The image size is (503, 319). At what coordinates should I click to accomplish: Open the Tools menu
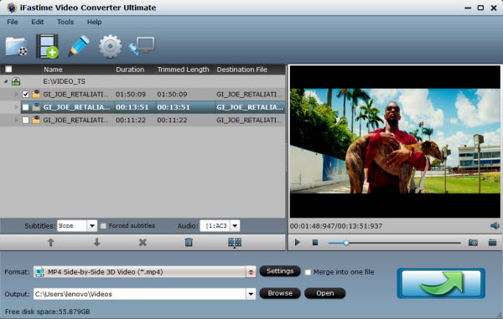65,22
